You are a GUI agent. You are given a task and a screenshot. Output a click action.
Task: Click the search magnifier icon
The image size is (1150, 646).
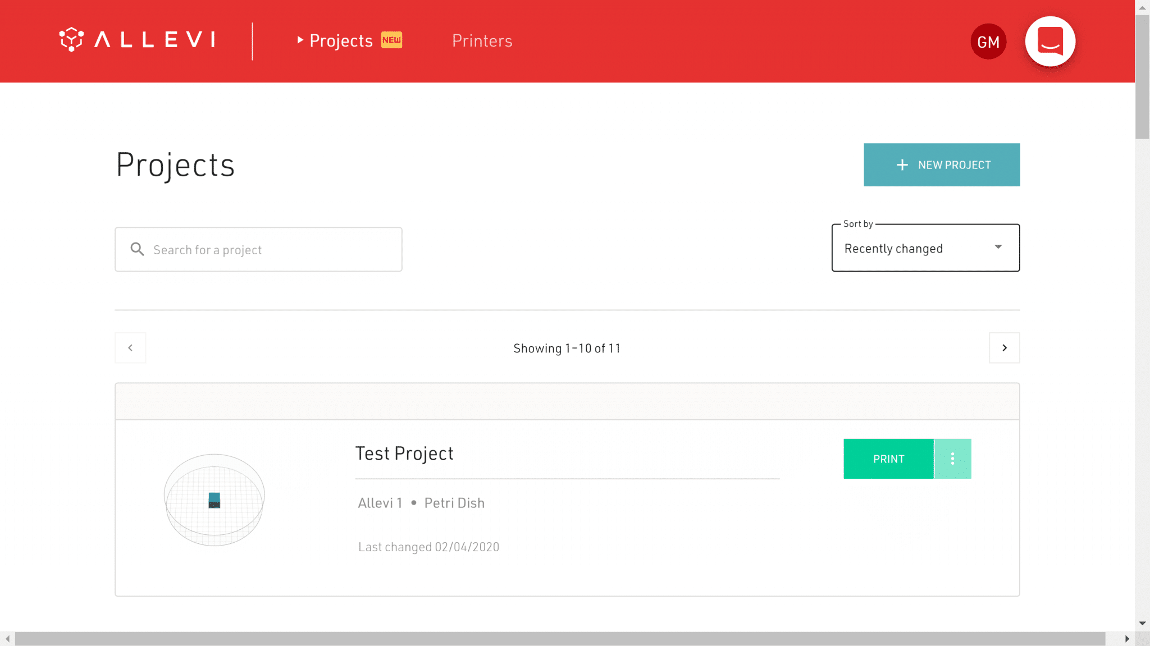click(x=137, y=249)
